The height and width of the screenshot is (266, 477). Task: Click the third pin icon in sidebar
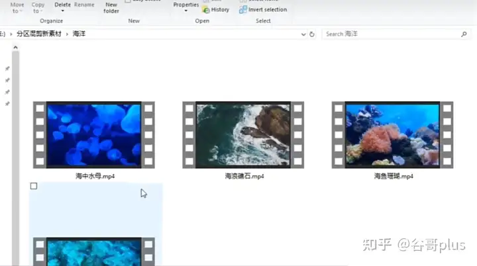tap(7, 92)
